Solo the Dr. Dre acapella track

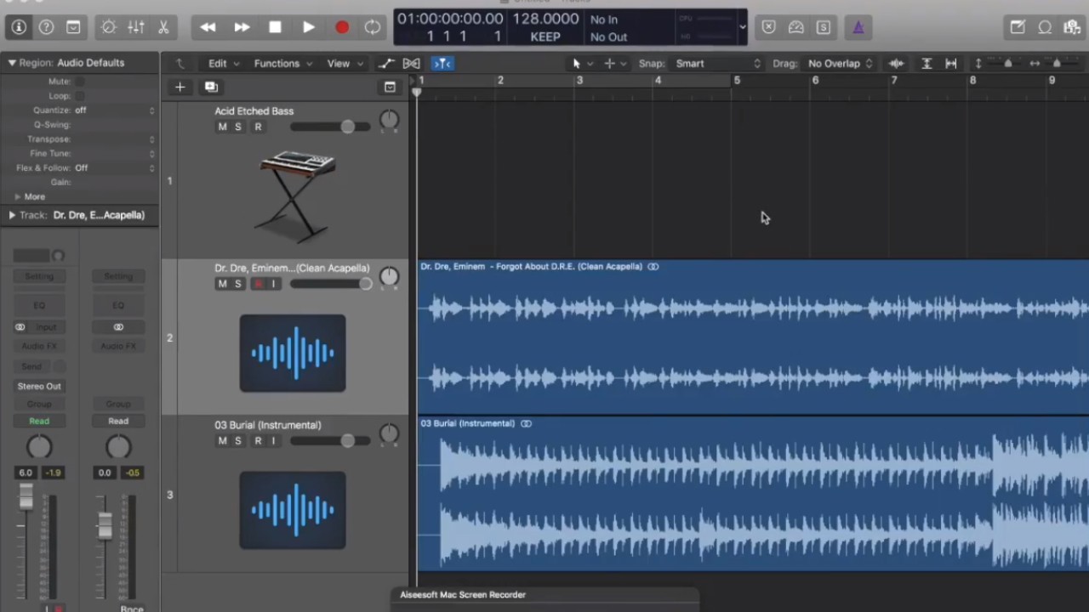tap(237, 283)
